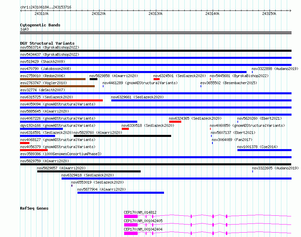Click the 243130k ruler tick label
Viewport: 301px width, 237px height.
pyautogui.click(x=156, y=14)
